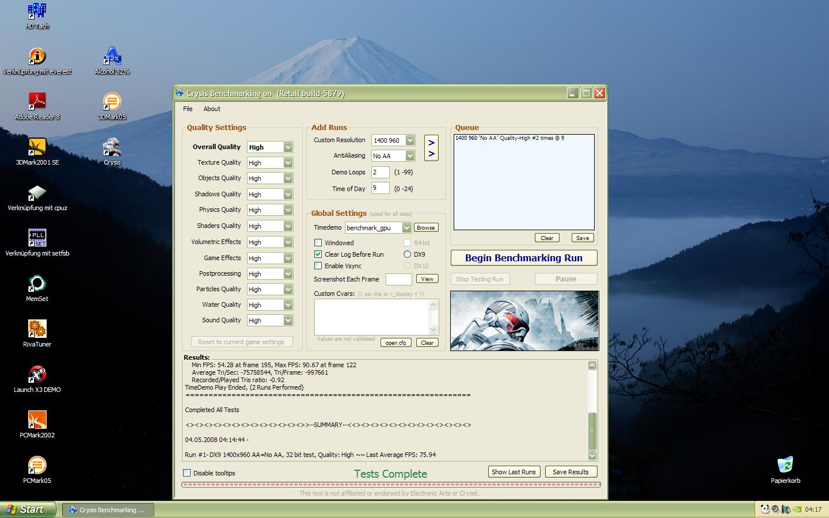The image size is (829, 518).
Task: Open the Custom Resolution dropdown
Action: (410, 140)
